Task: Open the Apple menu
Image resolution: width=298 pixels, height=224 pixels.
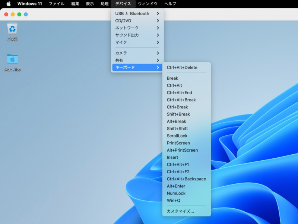Action: pos(9,4)
